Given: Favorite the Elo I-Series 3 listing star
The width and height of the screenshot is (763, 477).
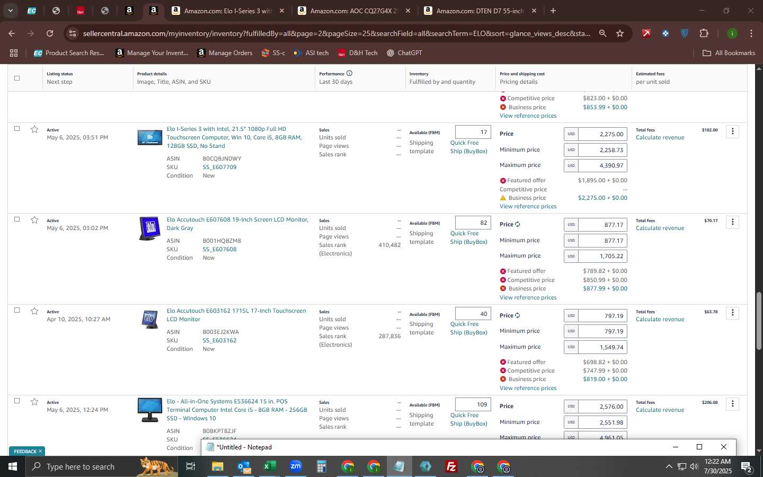Looking at the screenshot, I should (34, 129).
